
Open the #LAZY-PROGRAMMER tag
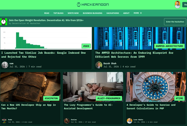(x=109, y=98)
